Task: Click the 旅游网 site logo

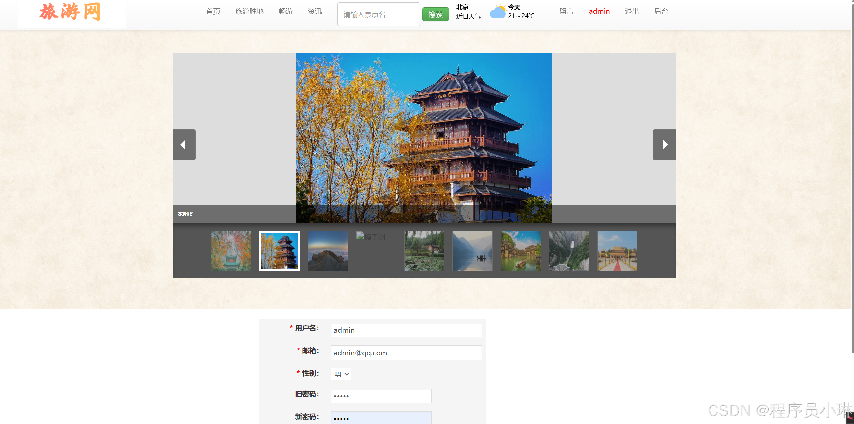Action: click(x=70, y=12)
